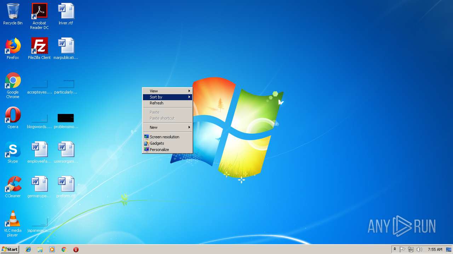453x254 pixels.
Task: Open the Action Center flag icon
Action: 402,249
